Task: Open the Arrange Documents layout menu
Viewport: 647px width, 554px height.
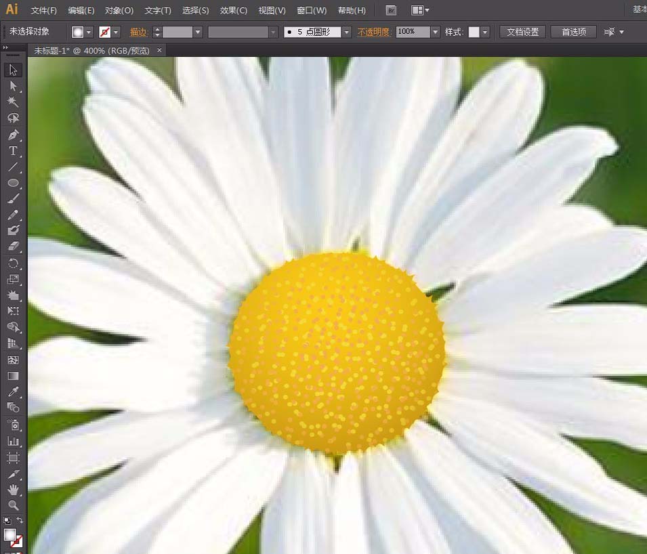Action: click(x=420, y=10)
